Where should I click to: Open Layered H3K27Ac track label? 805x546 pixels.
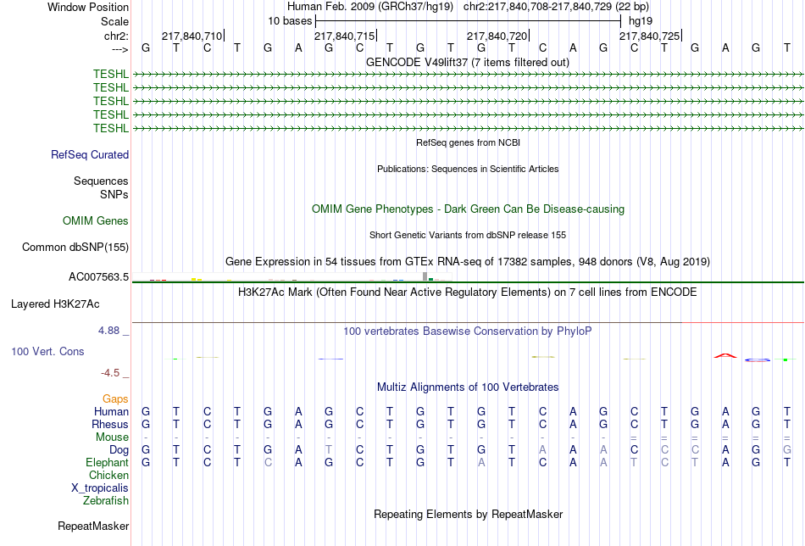point(55,304)
